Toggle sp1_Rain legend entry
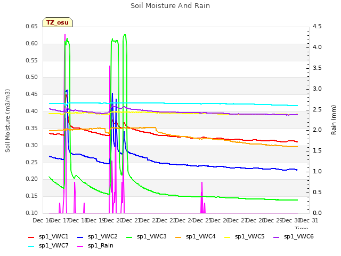 [x=95, y=246]
